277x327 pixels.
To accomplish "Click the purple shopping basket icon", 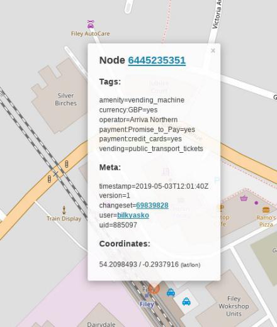I will coord(244,198).
